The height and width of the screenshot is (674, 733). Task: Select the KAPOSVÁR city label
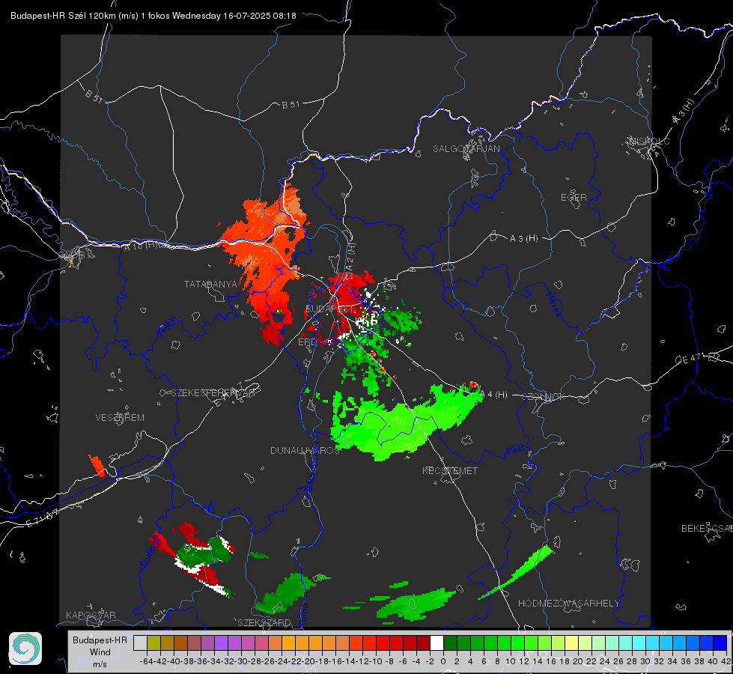[91, 615]
